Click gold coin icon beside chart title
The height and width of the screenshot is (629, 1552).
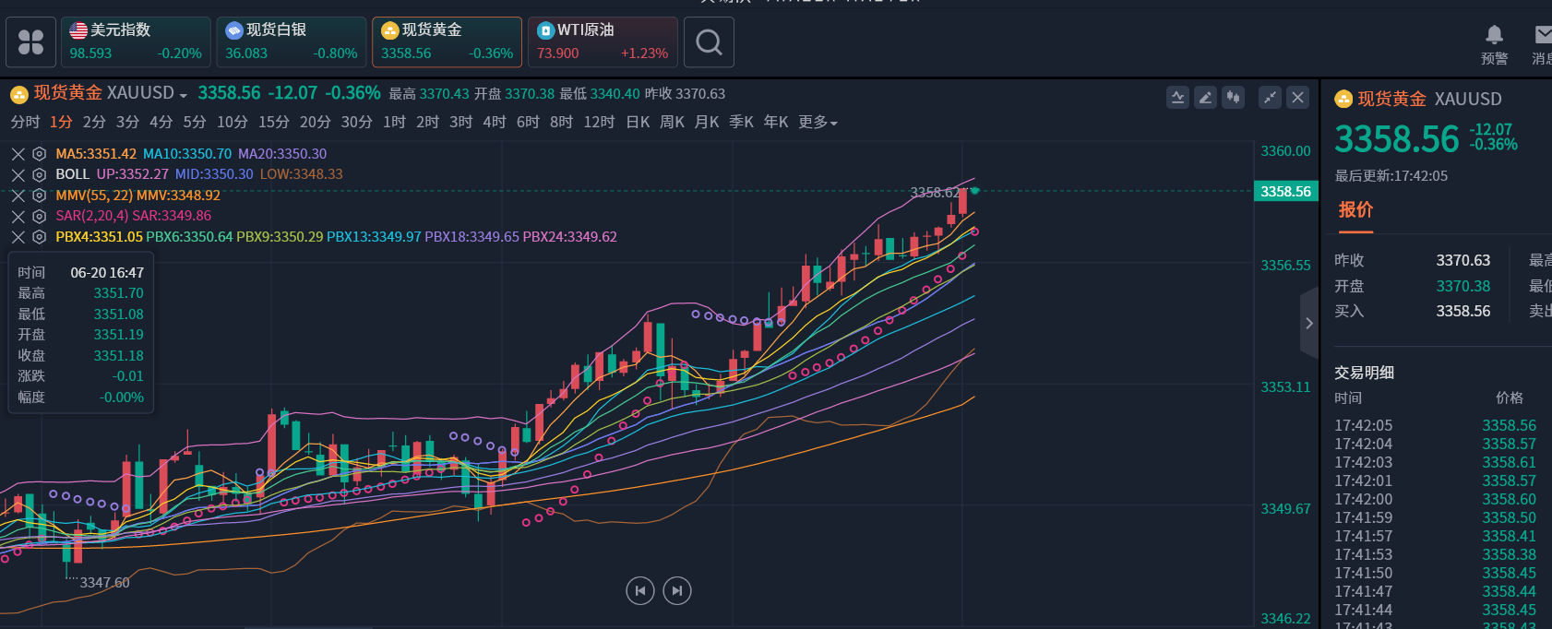pyautogui.click(x=19, y=94)
